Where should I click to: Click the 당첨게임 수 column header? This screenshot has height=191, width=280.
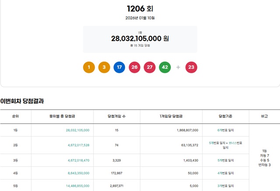116,116
